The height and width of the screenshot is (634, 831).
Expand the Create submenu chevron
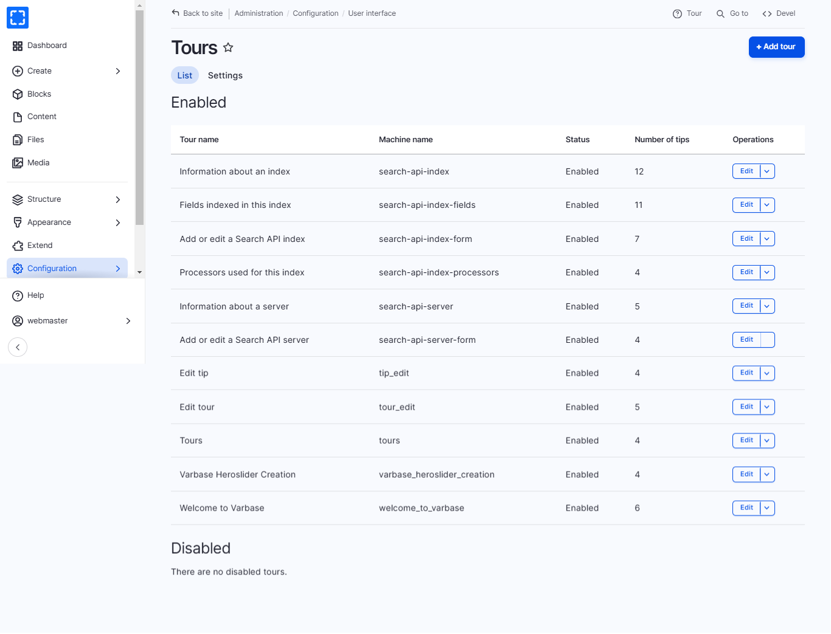118,71
